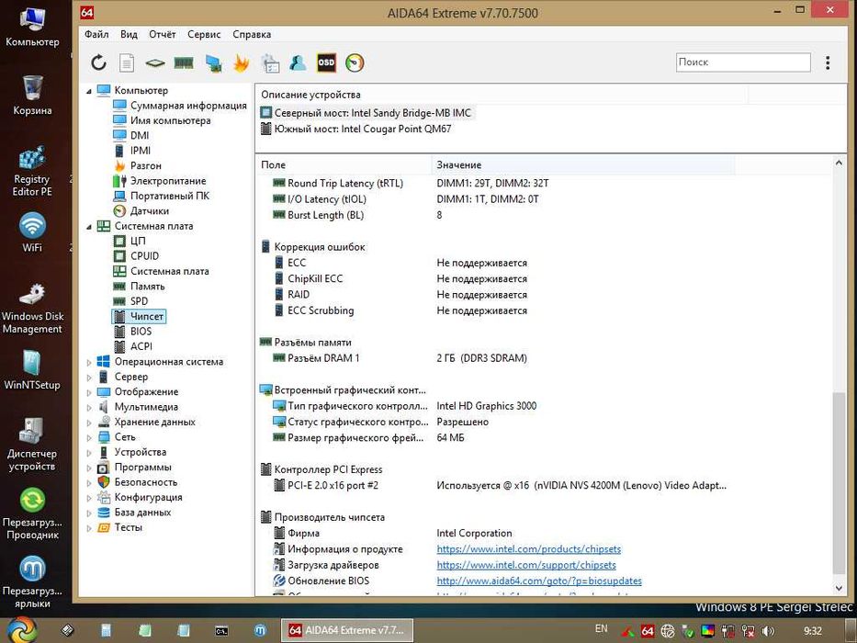Expand the Хранение данных tree node

(x=89, y=423)
